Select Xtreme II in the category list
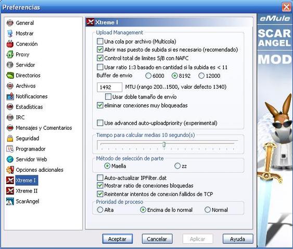The width and height of the screenshot is (293, 249). [x=27, y=191]
